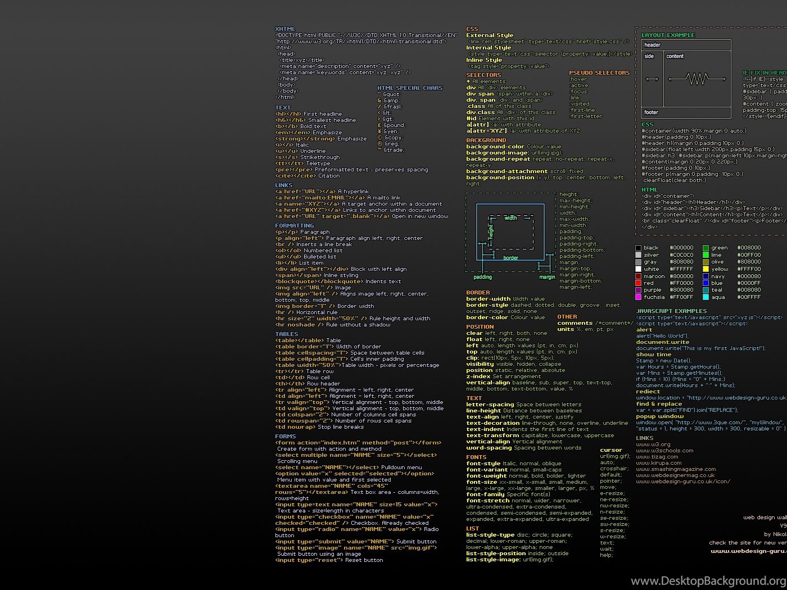
Task: Click the 'popup window' example label
Action: point(659,416)
